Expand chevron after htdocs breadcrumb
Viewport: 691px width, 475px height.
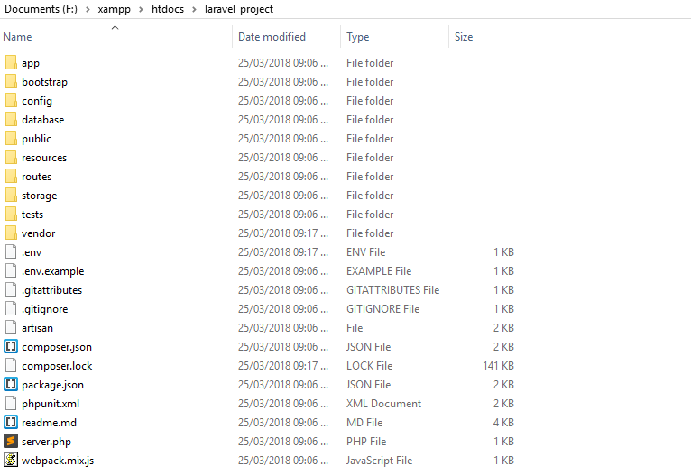(194, 9)
